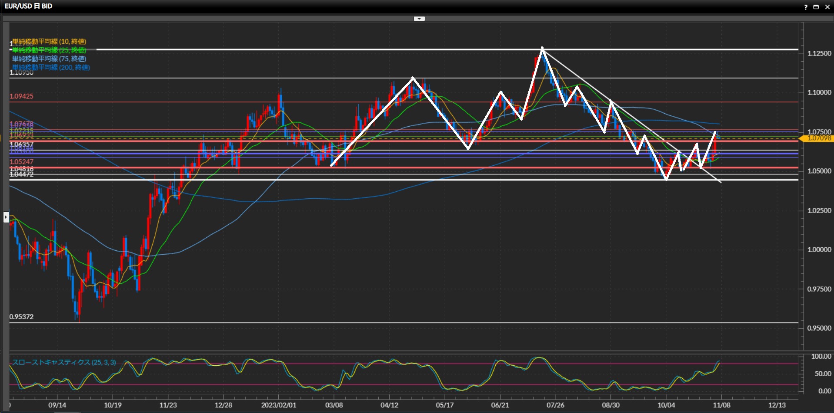Click the 1.10950 resistance line label
Viewport: 834px width, 413px height.
pyautogui.click(x=21, y=73)
